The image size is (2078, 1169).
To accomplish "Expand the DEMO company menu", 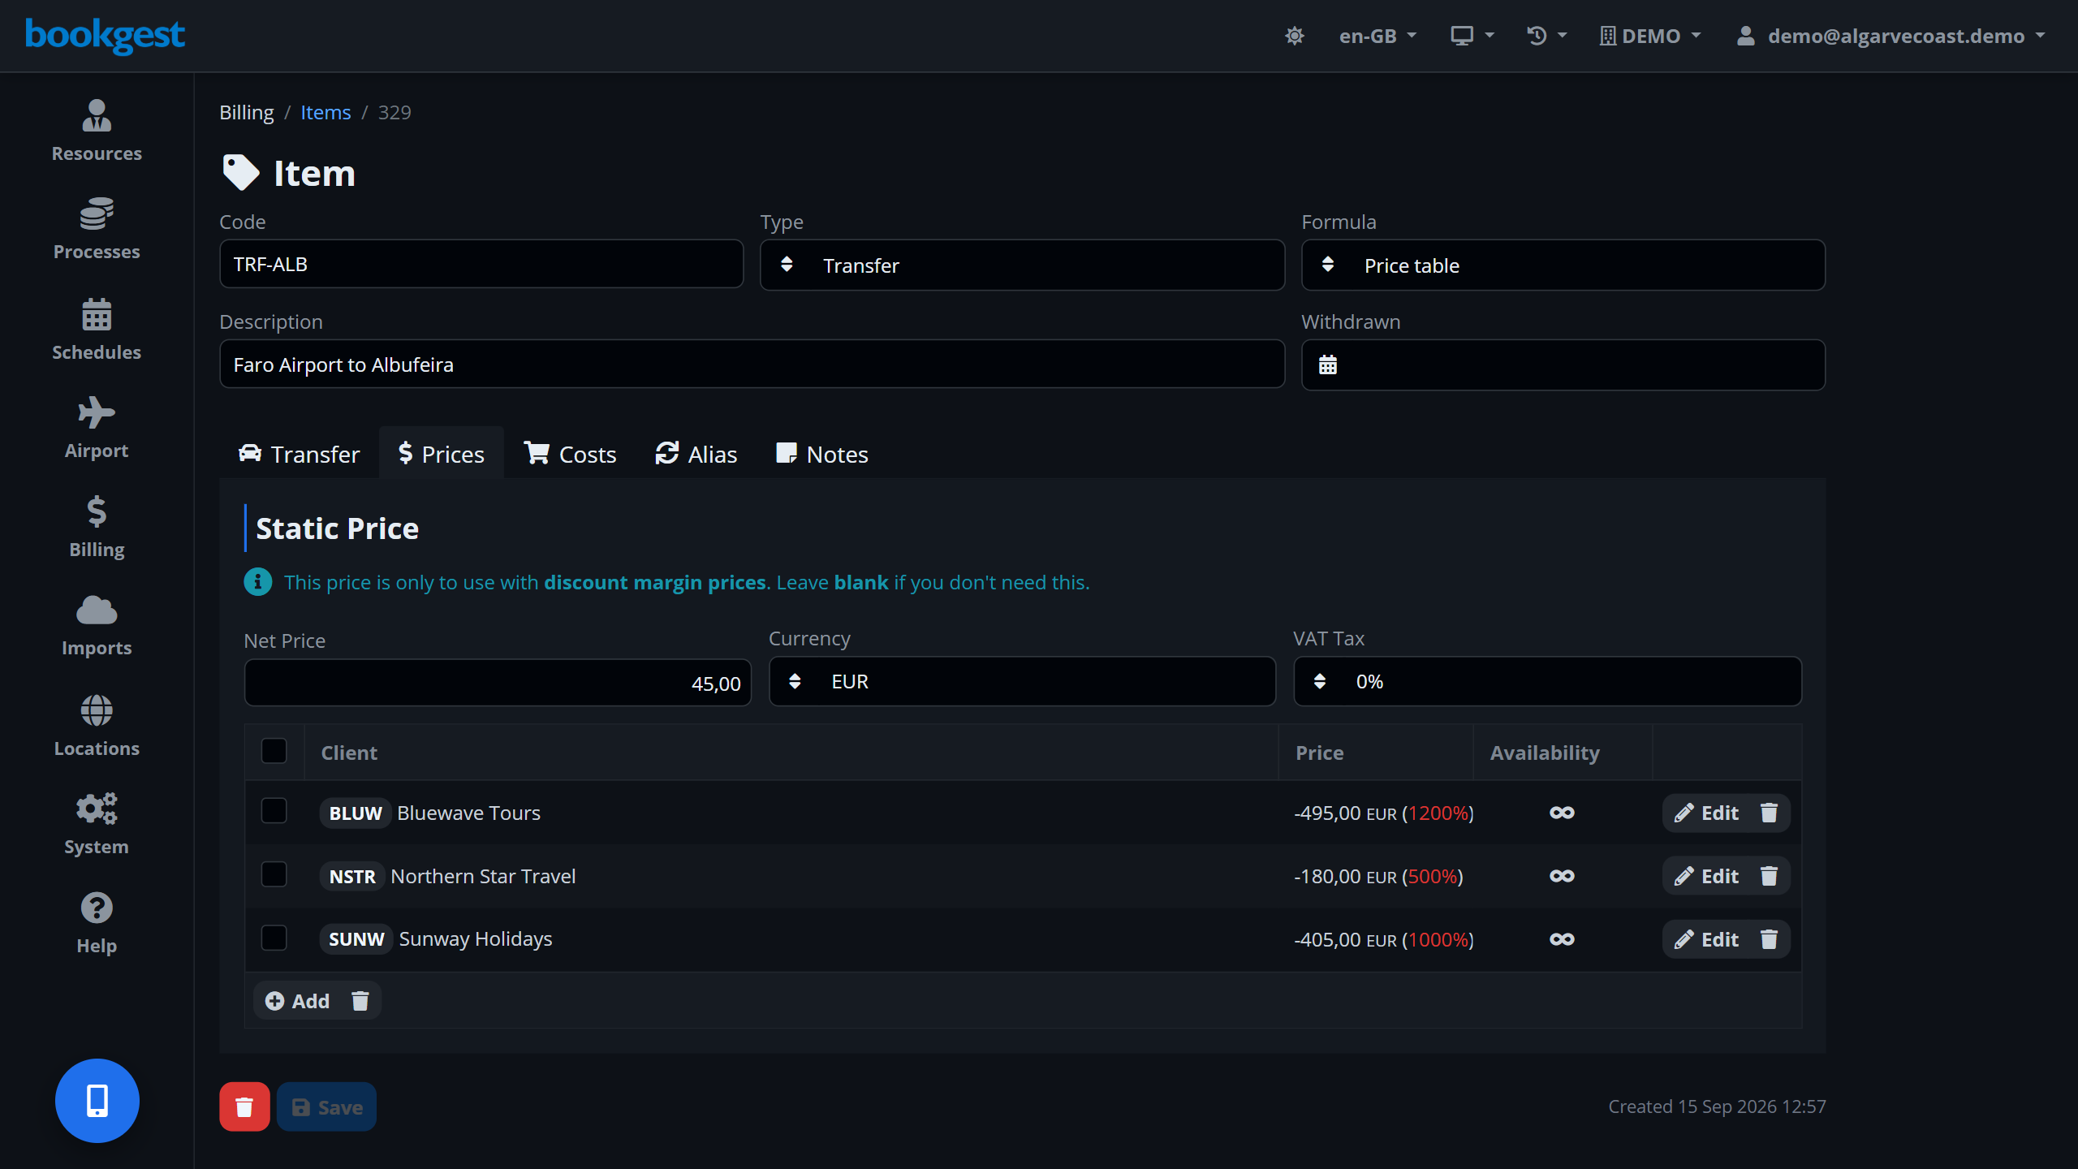I will (1650, 36).
